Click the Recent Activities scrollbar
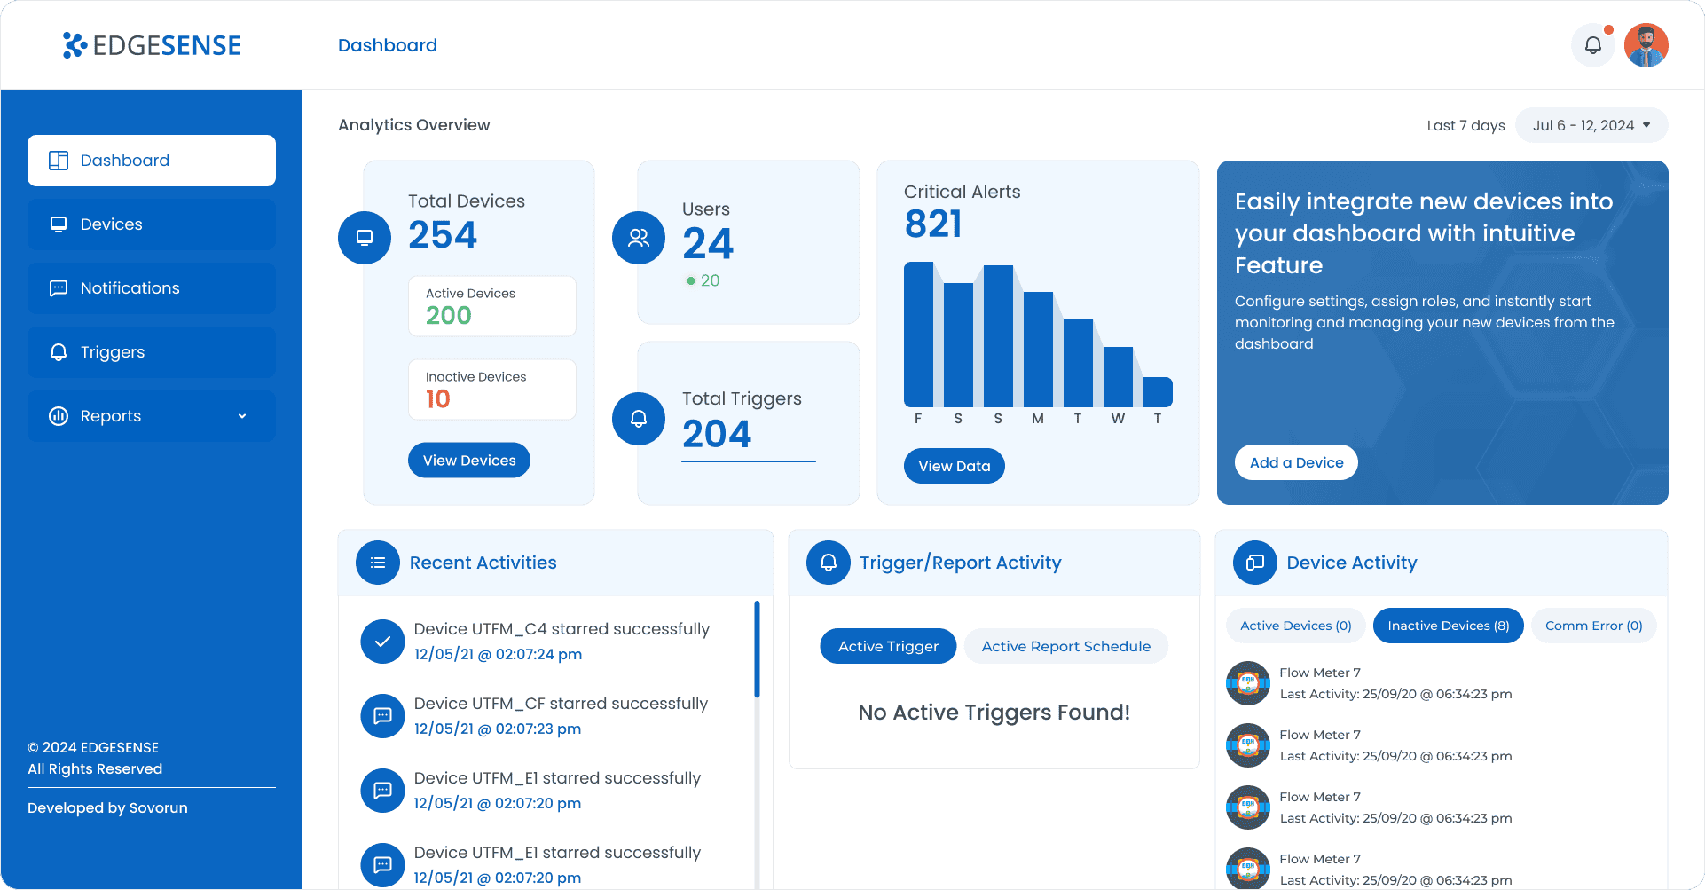The width and height of the screenshot is (1705, 890). [757, 650]
